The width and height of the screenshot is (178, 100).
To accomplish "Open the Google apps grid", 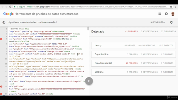I will click(160, 14).
